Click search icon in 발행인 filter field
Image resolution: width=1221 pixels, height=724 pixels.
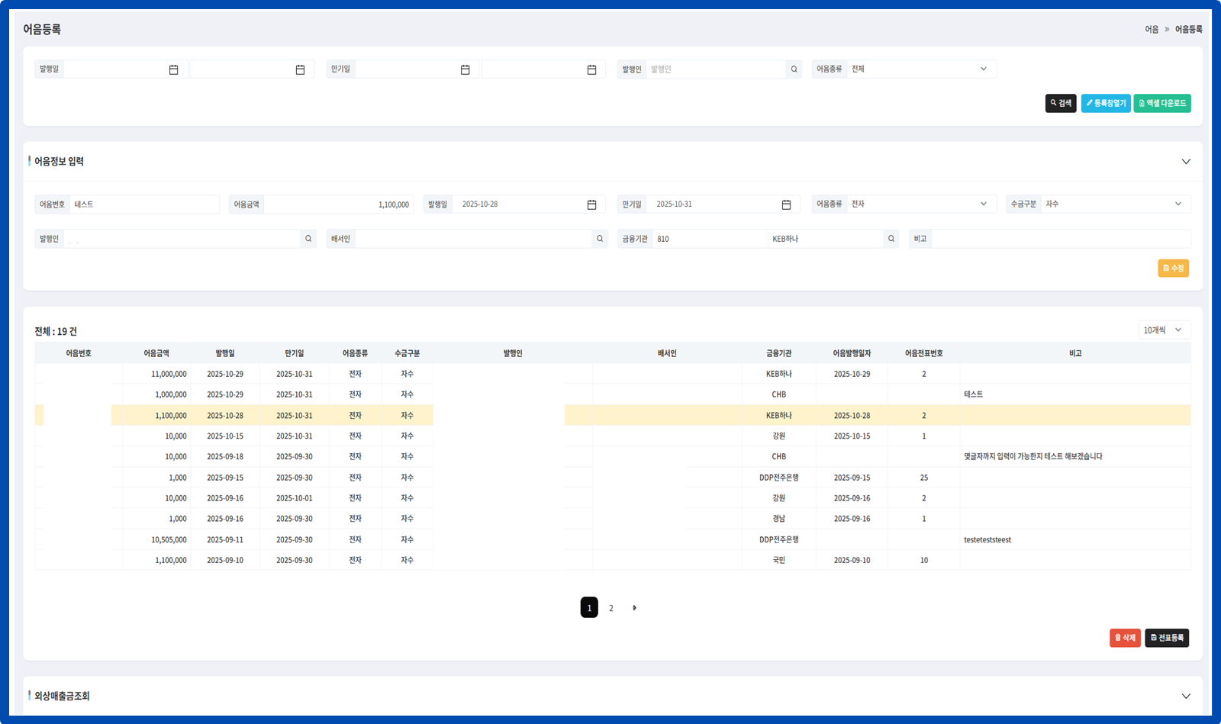pyautogui.click(x=794, y=69)
